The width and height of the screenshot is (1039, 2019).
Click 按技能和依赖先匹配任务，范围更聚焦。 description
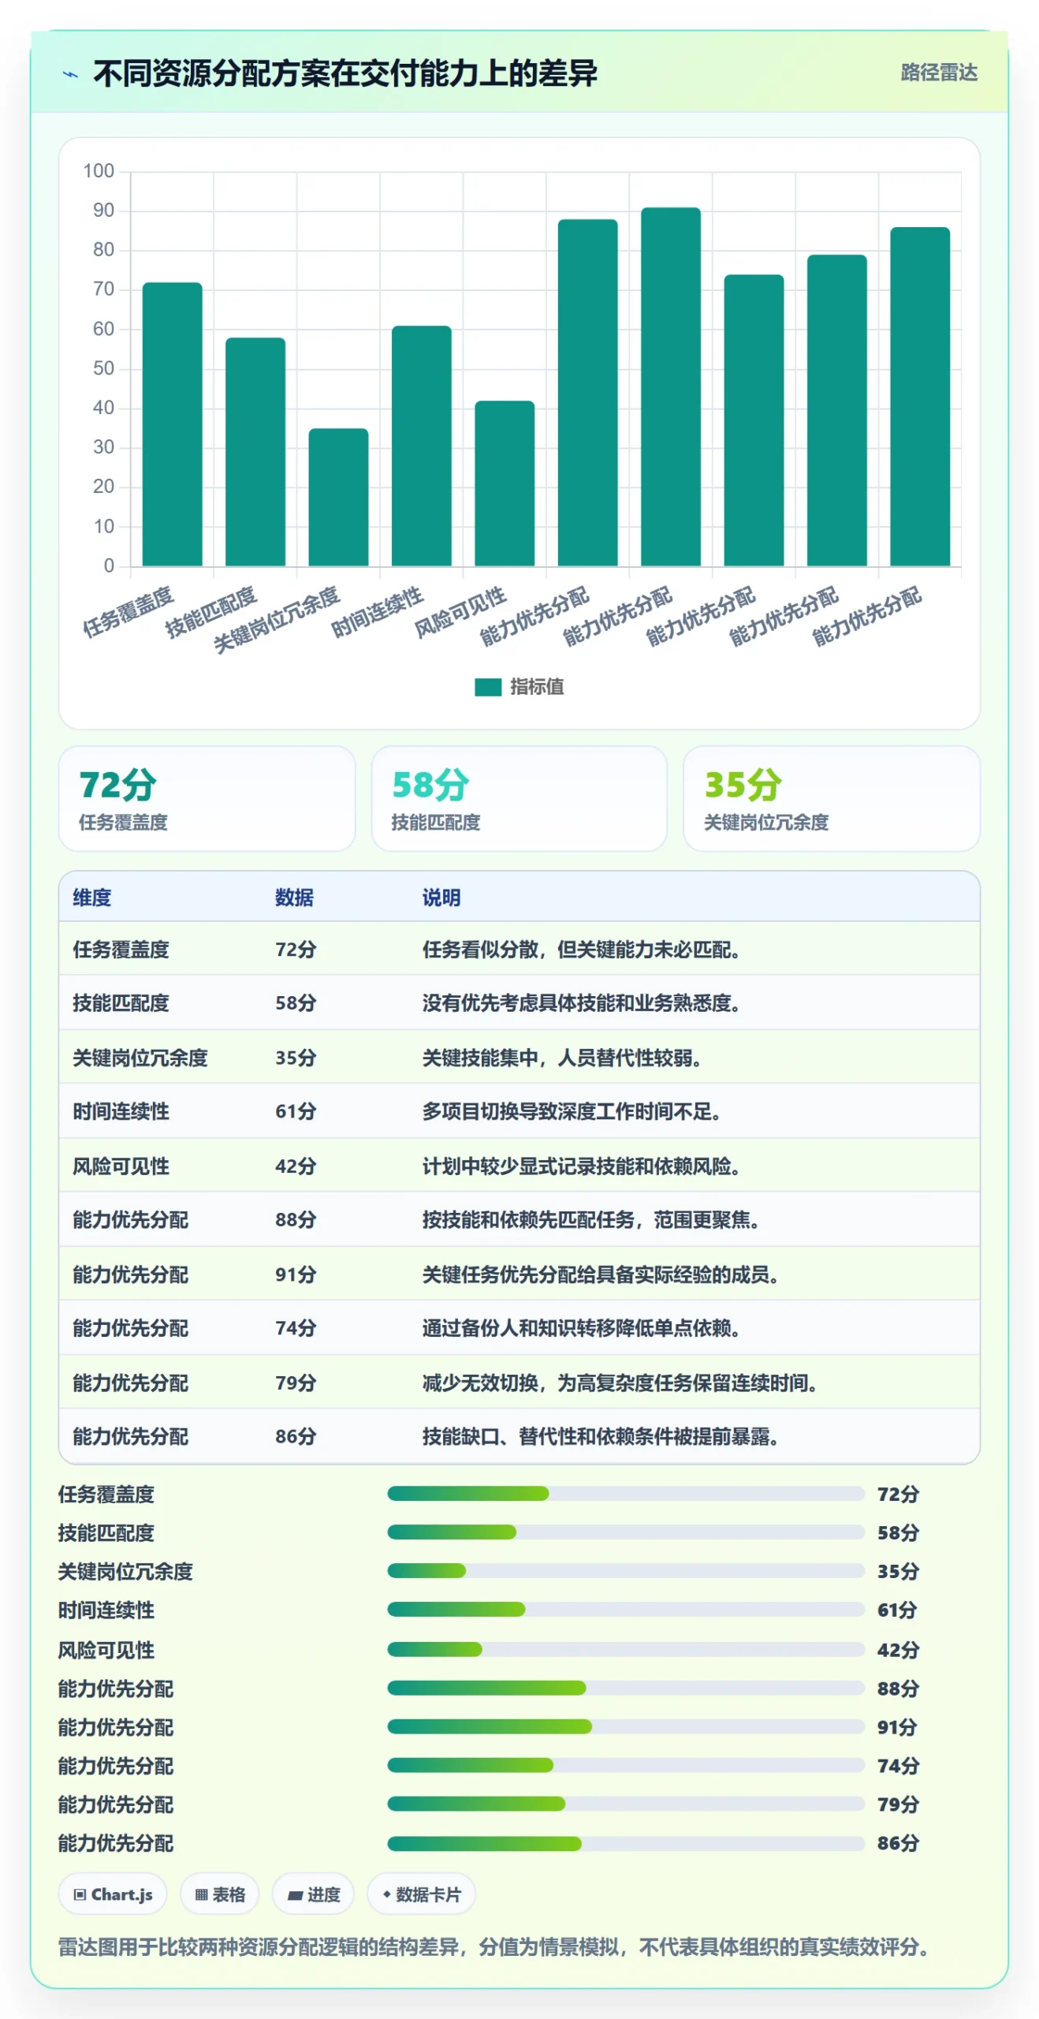[x=591, y=1220]
